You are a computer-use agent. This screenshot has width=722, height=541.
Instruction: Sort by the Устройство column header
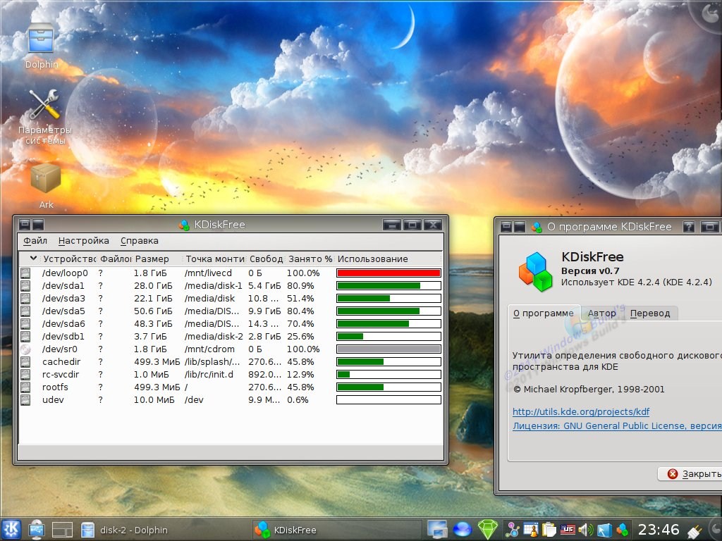pos(69,259)
